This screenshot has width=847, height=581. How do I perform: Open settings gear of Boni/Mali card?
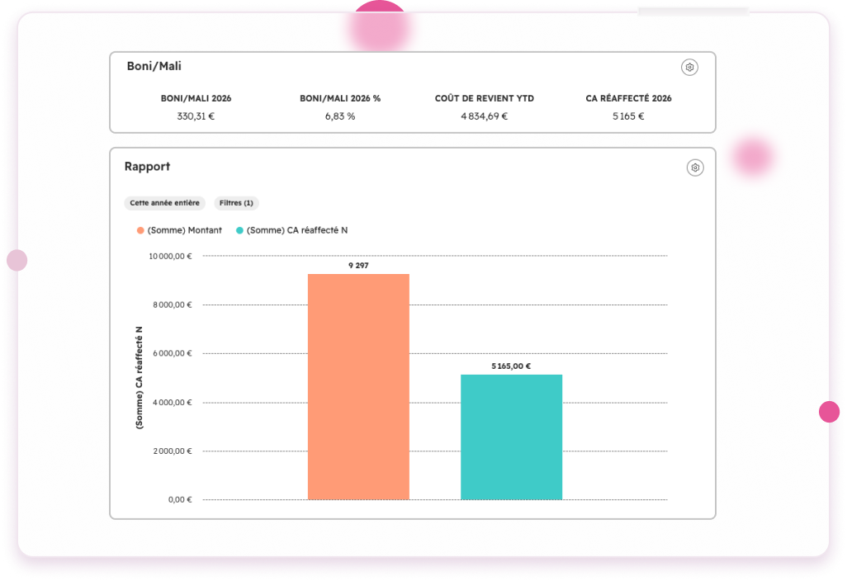click(689, 68)
